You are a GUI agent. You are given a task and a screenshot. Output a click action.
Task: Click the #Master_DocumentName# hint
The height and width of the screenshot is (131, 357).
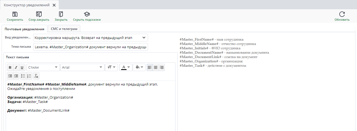[202, 53]
